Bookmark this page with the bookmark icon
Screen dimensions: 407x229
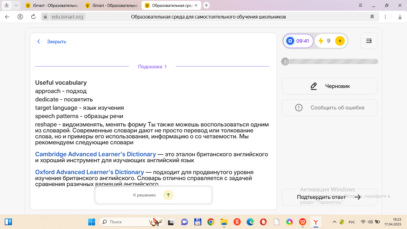tap(372, 17)
